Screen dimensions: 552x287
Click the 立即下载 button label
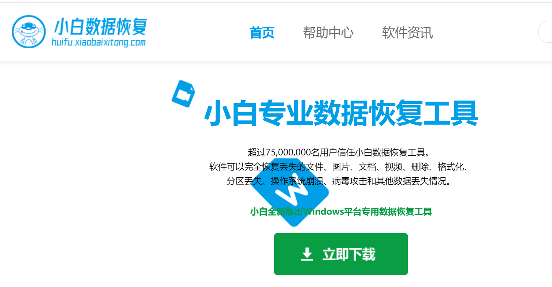(348, 254)
